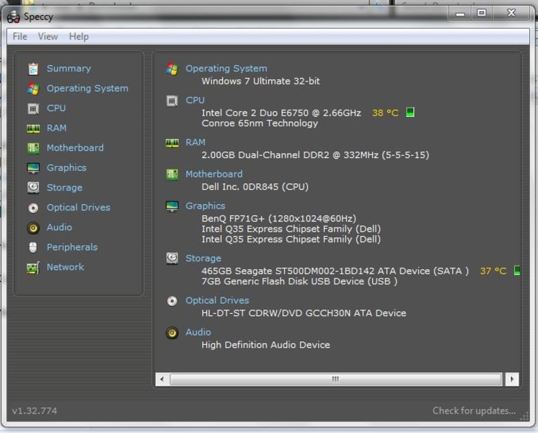Click 465GB Seagate ST500DM002 drive text
The image size is (538, 433).
pos(335,271)
